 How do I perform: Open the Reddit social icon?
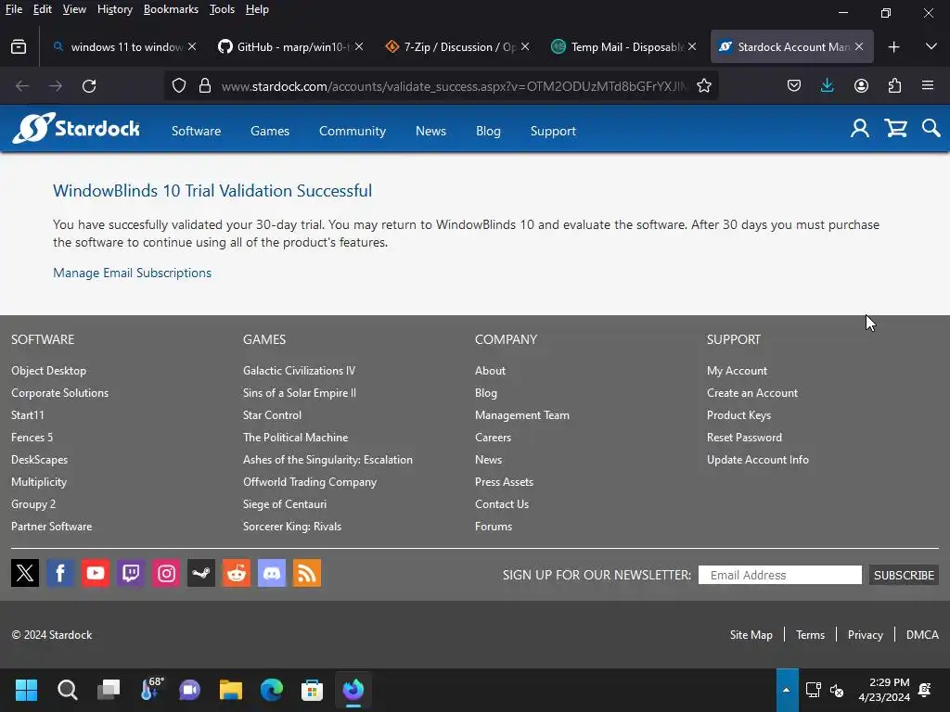point(237,573)
